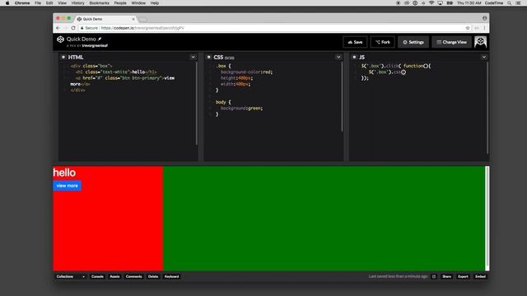The height and width of the screenshot is (296, 527).
Task: Click the Change View button
Action: pyautogui.click(x=451, y=42)
